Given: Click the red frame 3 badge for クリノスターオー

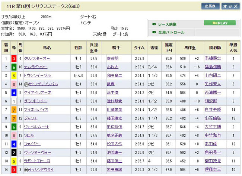Looking at the screenshot, I should click(14, 58).
